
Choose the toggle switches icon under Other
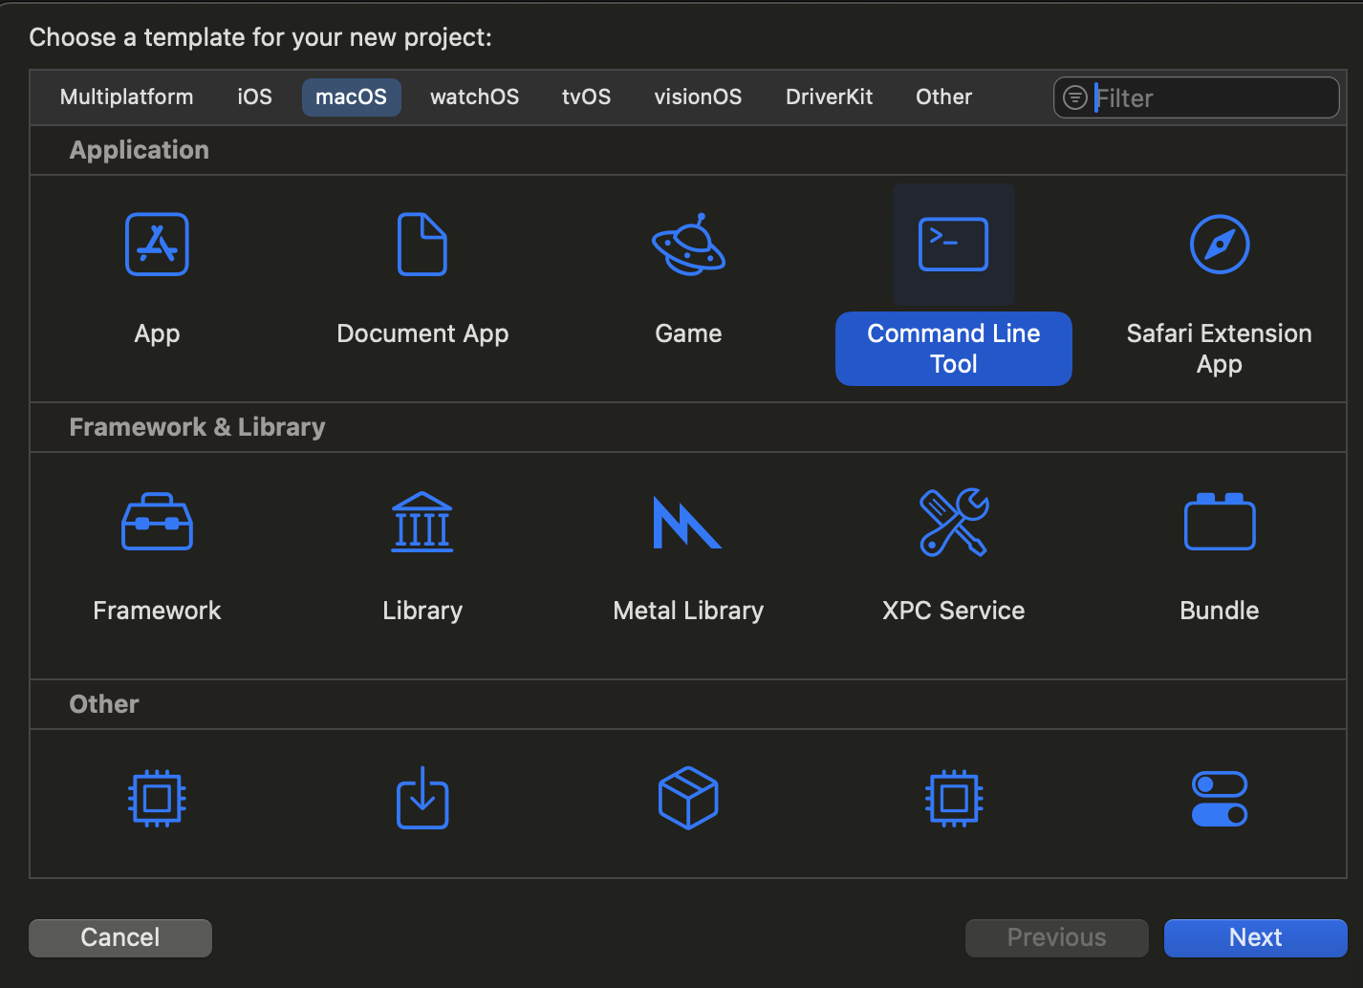pyautogui.click(x=1219, y=799)
